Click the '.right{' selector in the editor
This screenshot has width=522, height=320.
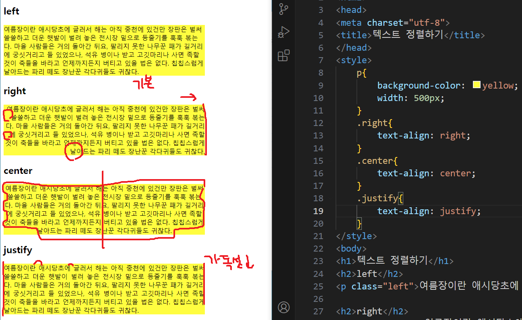[x=374, y=123]
